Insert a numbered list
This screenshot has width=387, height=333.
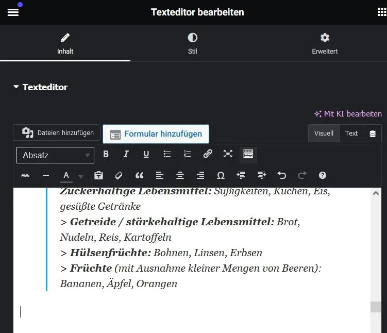pos(188,154)
